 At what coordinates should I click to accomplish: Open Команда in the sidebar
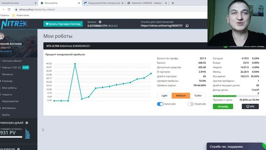tap(7, 81)
